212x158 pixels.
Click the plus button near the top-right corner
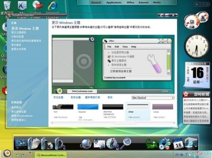(x=197, y=4)
